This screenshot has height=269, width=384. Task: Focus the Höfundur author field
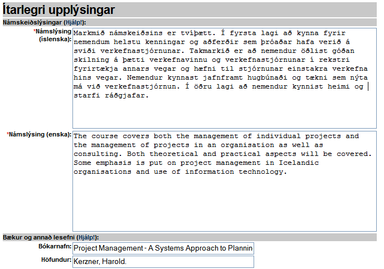click(163, 262)
